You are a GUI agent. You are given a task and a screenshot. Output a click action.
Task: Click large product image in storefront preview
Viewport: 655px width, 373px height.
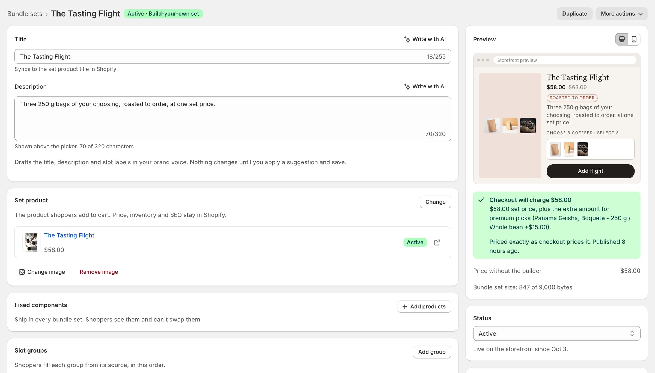tap(510, 126)
